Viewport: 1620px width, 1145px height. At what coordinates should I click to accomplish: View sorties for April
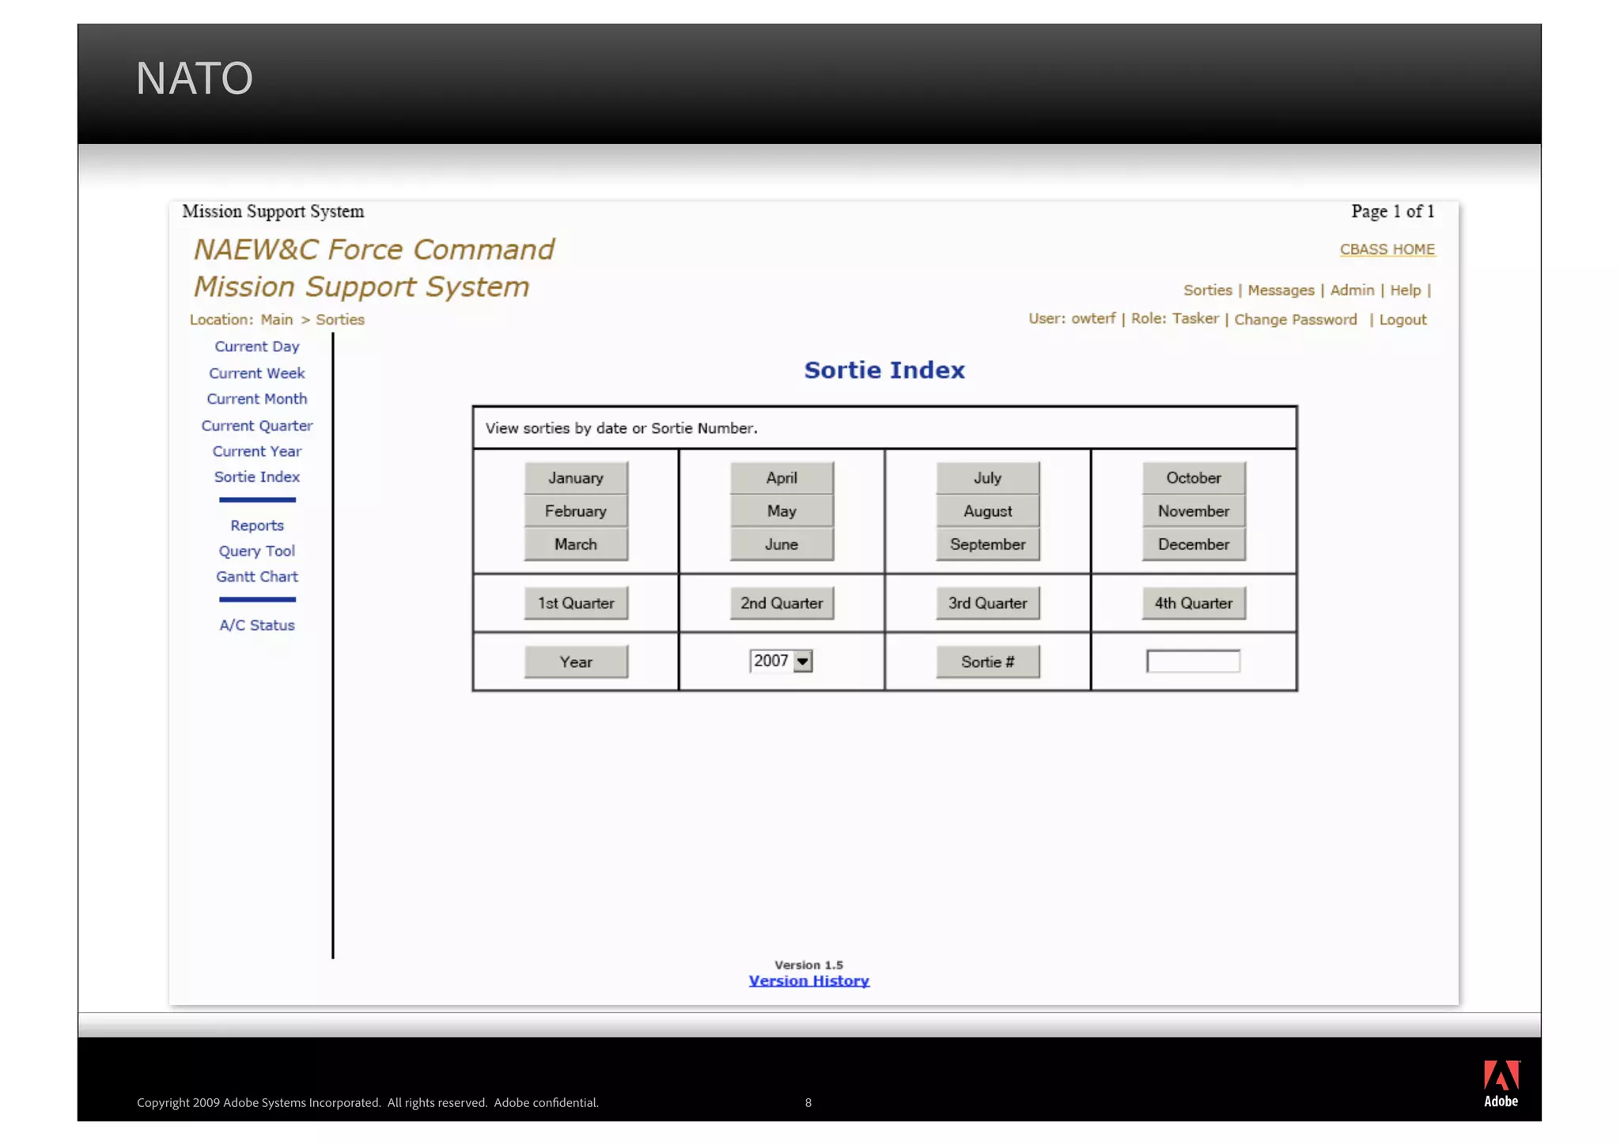pos(782,478)
